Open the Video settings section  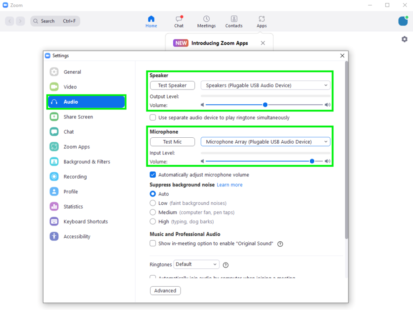[71, 87]
